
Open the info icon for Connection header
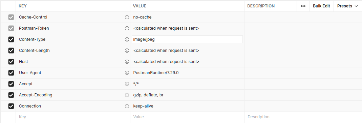coord(127,106)
